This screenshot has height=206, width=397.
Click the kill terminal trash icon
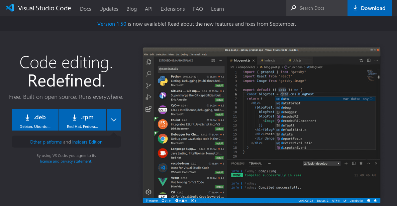pyautogui.click(x=361, y=163)
